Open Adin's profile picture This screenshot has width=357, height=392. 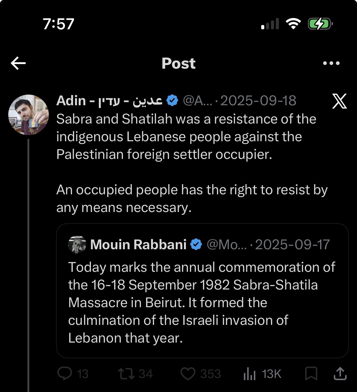tap(28, 115)
